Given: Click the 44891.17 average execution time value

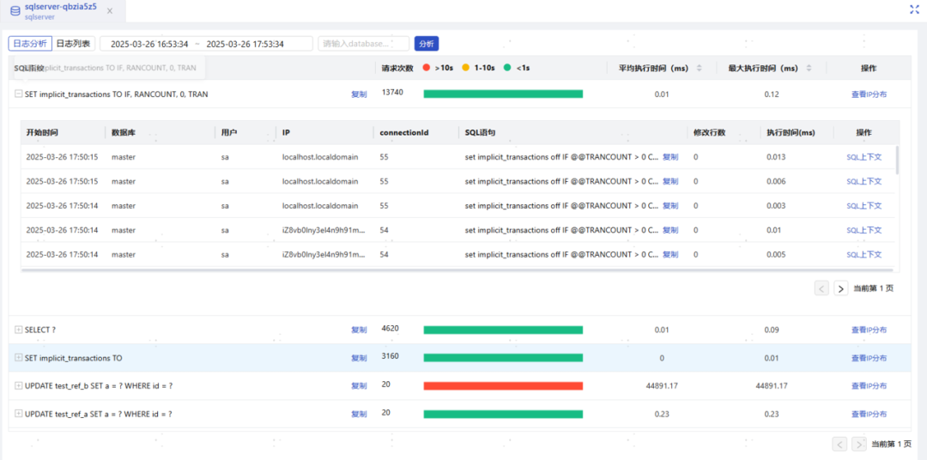Looking at the screenshot, I should 662,385.
